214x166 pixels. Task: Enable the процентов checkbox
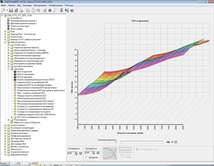tap(86, 157)
